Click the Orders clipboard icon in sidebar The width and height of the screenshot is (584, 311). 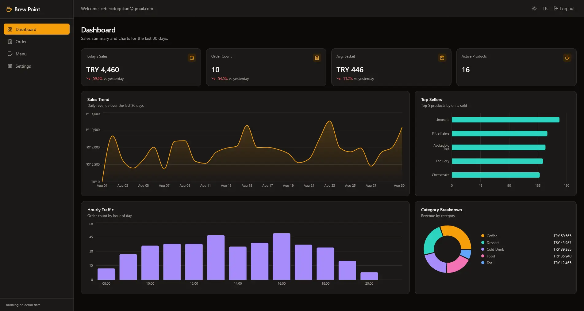point(10,41)
